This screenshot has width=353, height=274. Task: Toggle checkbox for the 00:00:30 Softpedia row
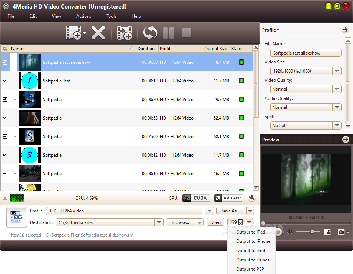[x=5, y=100]
